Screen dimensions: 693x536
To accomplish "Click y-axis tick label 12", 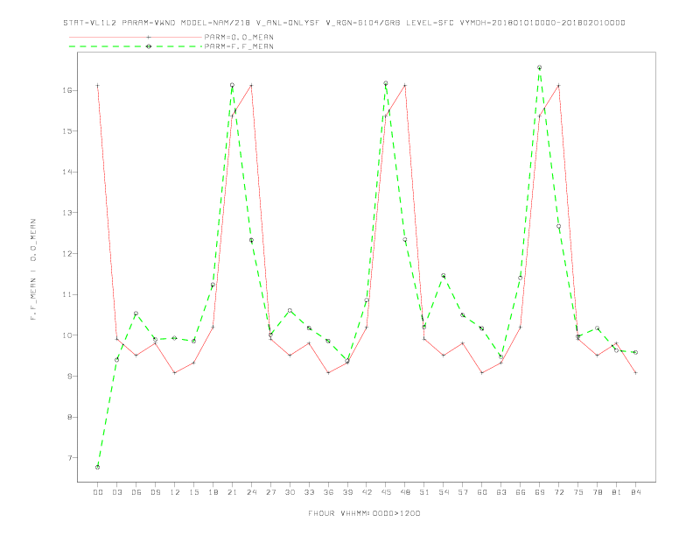I will (x=67, y=254).
